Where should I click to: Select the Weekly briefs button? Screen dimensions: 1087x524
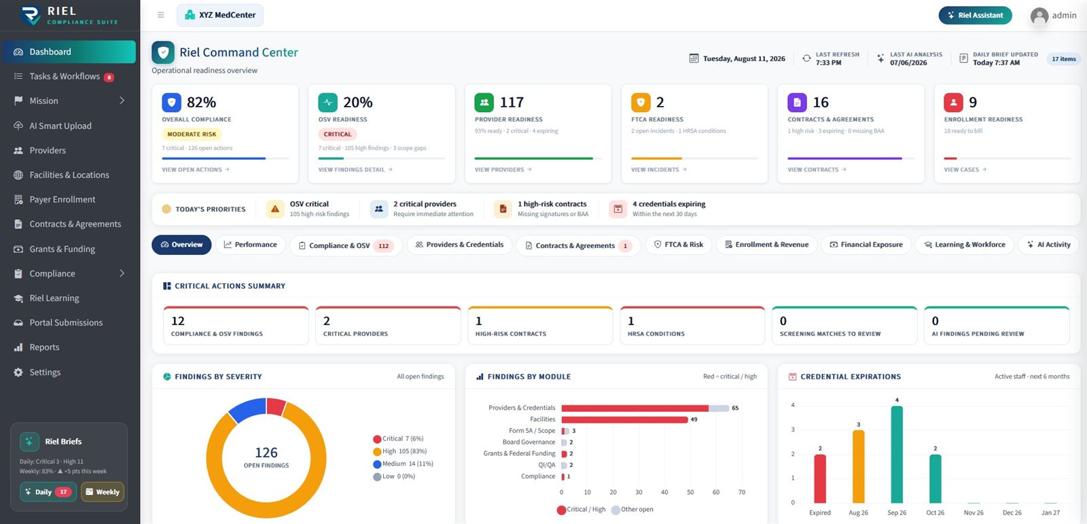[x=103, y=492]
